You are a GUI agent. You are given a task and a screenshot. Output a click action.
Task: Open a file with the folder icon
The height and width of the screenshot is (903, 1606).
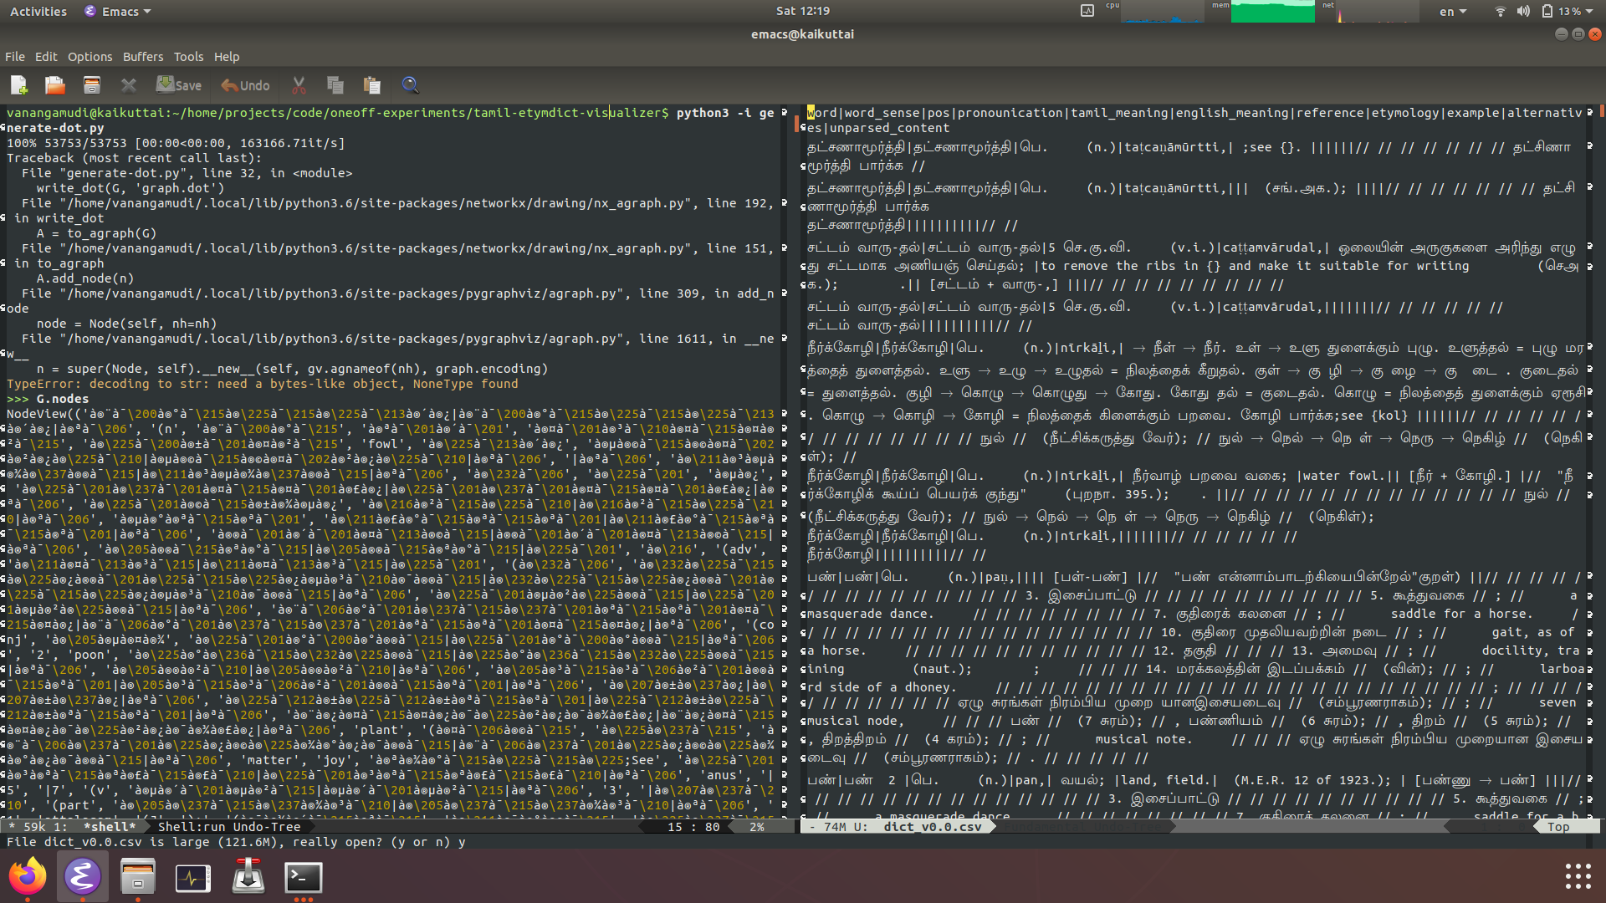[55, 85]
